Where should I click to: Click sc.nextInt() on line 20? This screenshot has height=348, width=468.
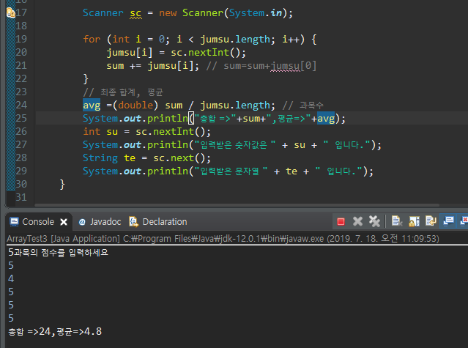click(208, 53)
